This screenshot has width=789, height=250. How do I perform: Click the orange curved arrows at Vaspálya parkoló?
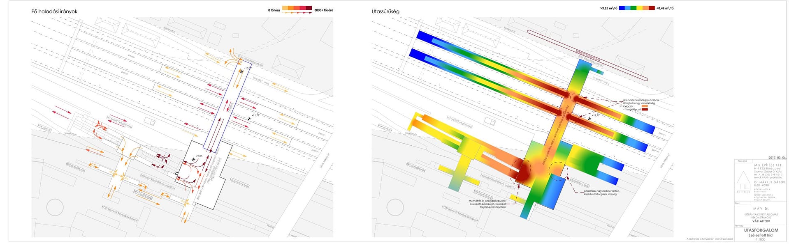tap(234, 59)
